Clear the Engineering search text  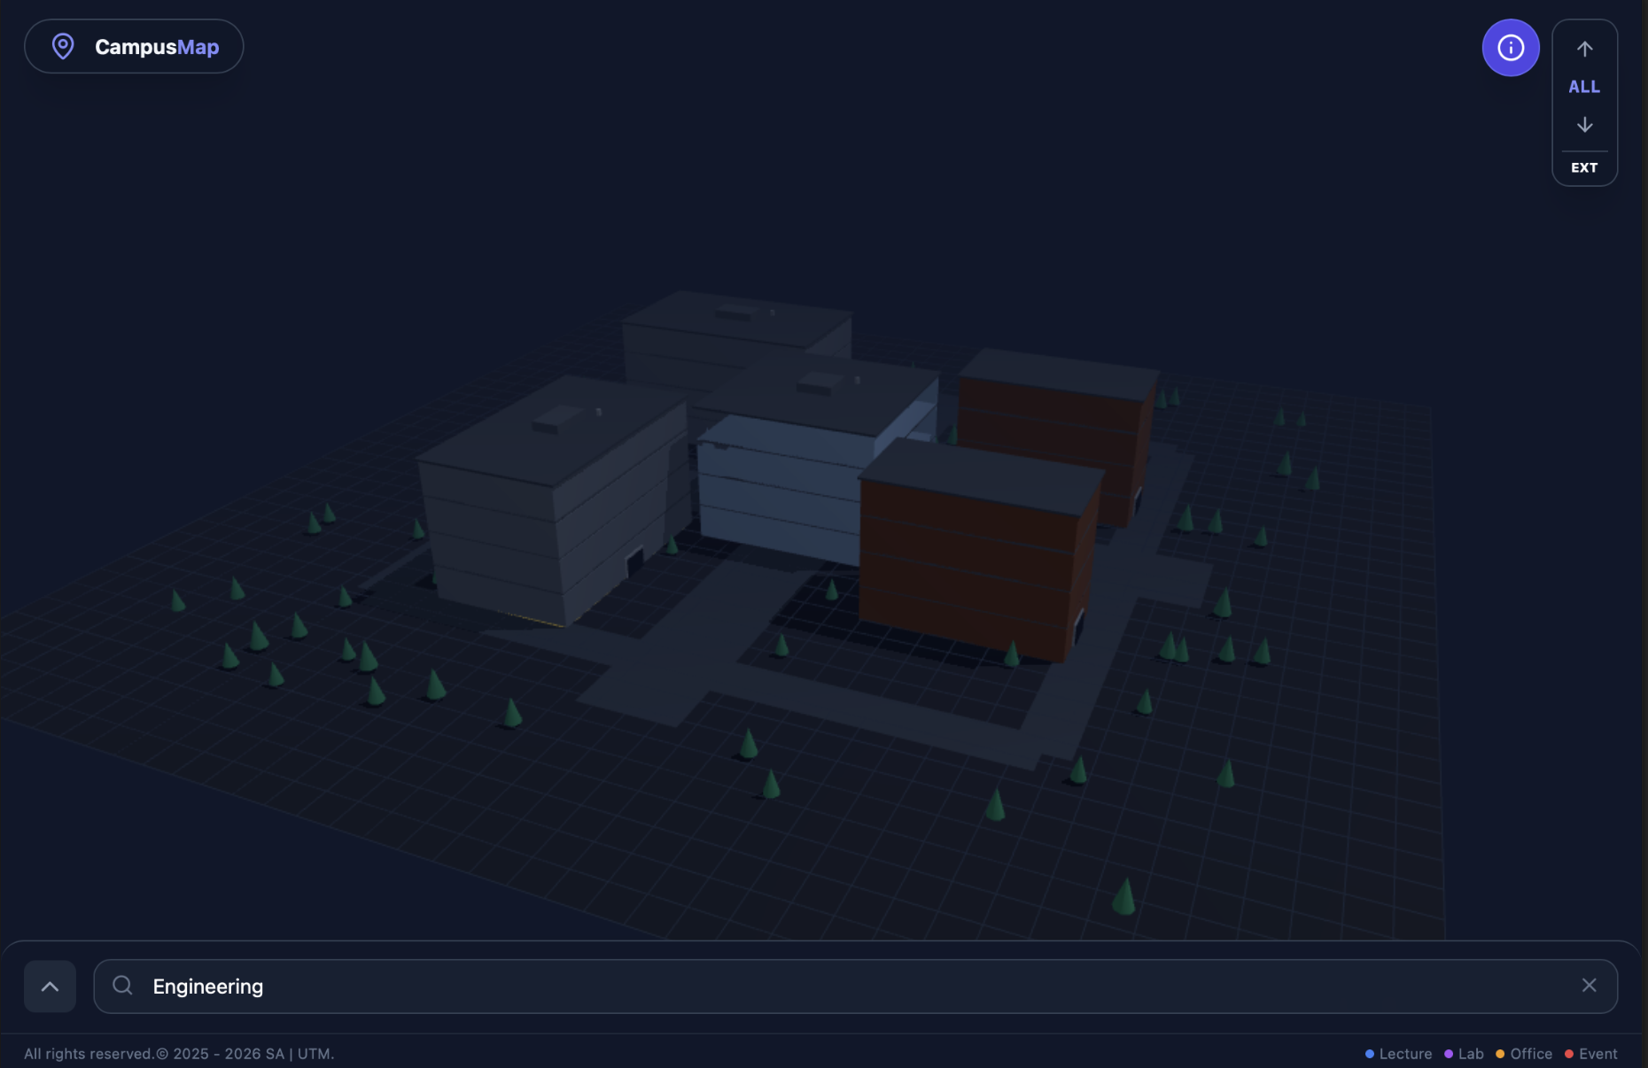(1589, 986)
